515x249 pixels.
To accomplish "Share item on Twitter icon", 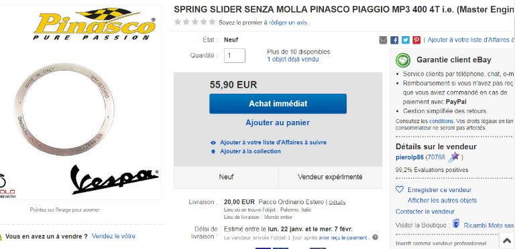I will pyautogui.click(x=406, y=40).
